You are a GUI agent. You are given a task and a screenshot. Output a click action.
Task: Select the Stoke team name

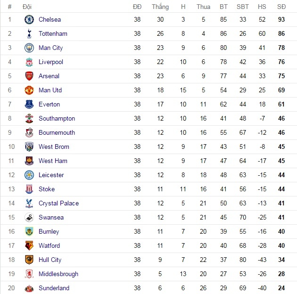pyautogui.click(x=47, y=189)
